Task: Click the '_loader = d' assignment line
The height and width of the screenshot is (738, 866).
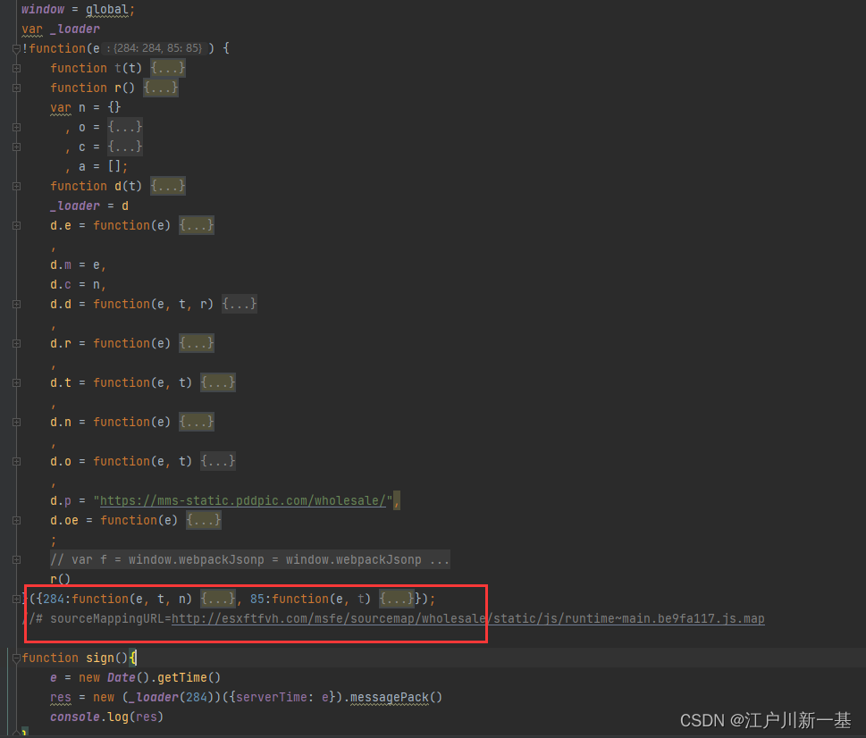Action: (x=89, y=205)
